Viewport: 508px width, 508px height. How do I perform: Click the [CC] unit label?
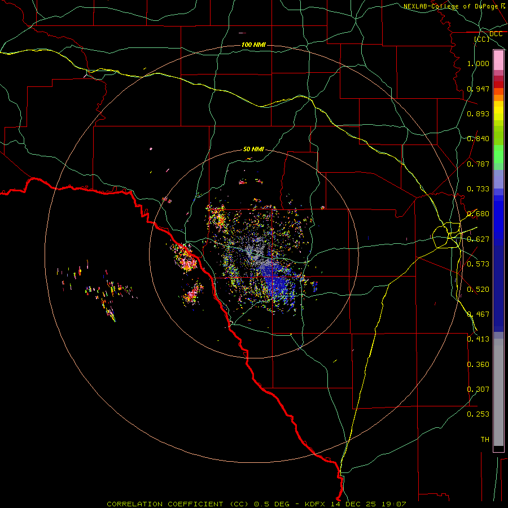click(x=482, y=39)
